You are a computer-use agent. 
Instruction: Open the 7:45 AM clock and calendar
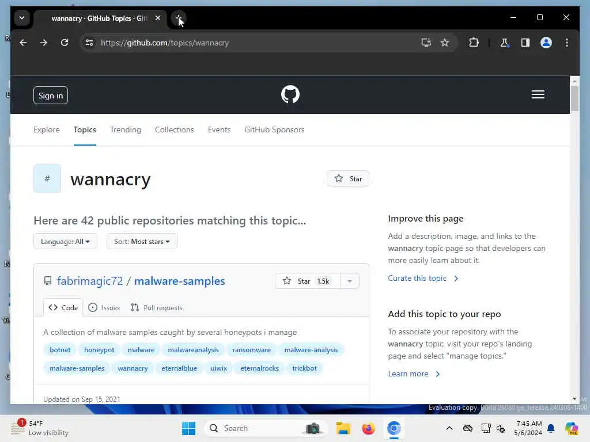coord(528,428)
